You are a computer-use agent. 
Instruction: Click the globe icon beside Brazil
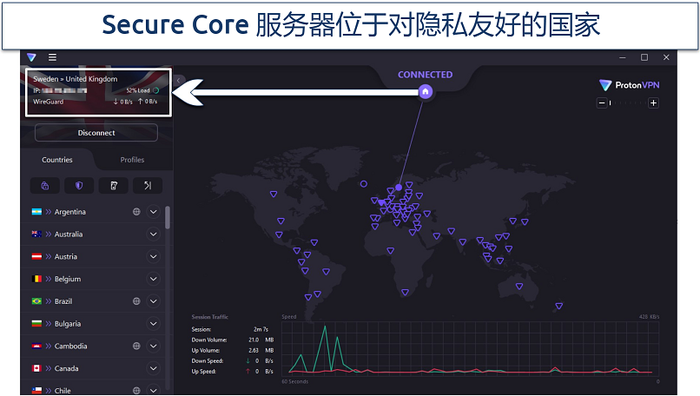pyautogui.click(x=136, y=301)
